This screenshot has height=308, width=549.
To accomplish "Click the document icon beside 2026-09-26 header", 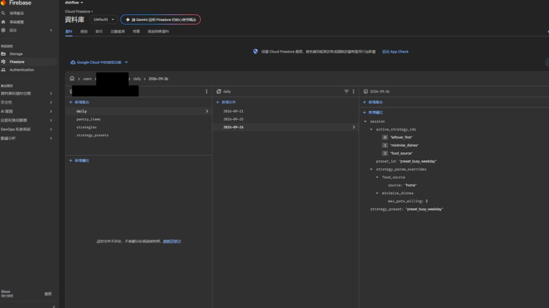I will click(x=366, y=91).
